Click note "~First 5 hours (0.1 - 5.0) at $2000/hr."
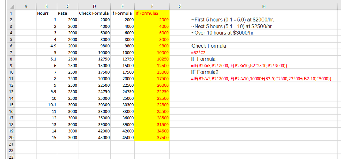Screen dimensions: 341x159 tap(233, 20)
